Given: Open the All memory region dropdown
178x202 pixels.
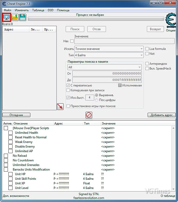Looking at the screenshot, I should coord(104,67).
